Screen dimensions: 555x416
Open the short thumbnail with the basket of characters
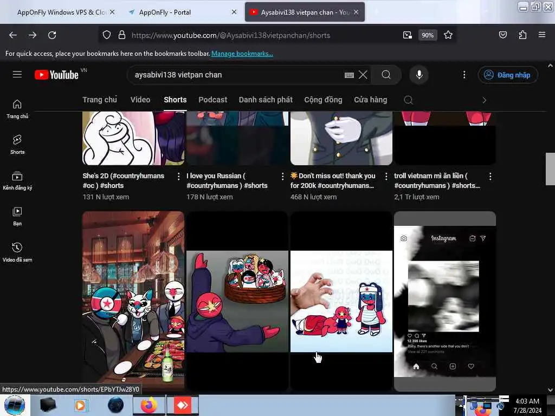(237, 301)
